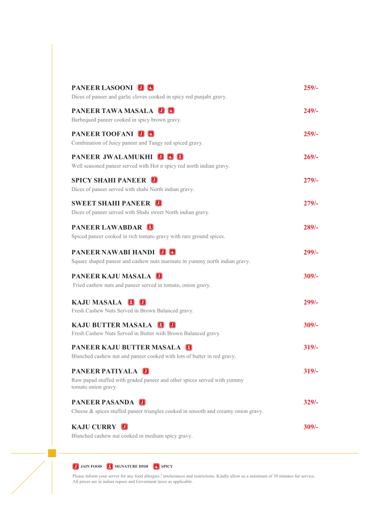Click the Signature Dish icon in the legend
Image resolution: width=370 pixels, height=524 pixels.
point(110,466)
